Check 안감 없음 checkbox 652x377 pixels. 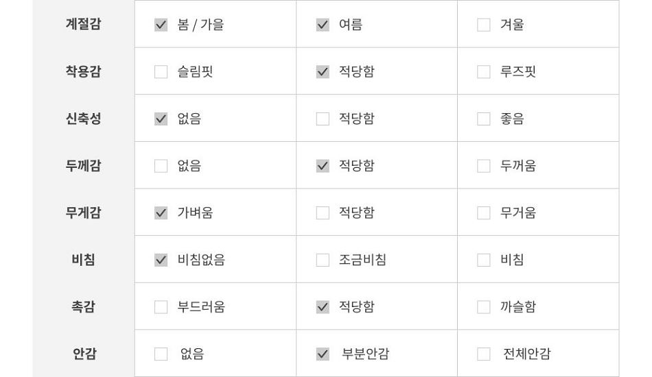[x=161, y=354]
